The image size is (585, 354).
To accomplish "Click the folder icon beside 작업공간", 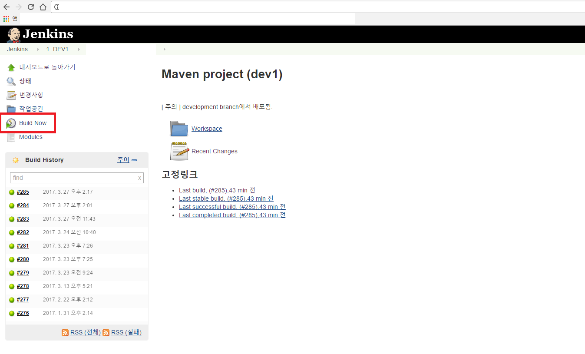I will tap(11, 109).
